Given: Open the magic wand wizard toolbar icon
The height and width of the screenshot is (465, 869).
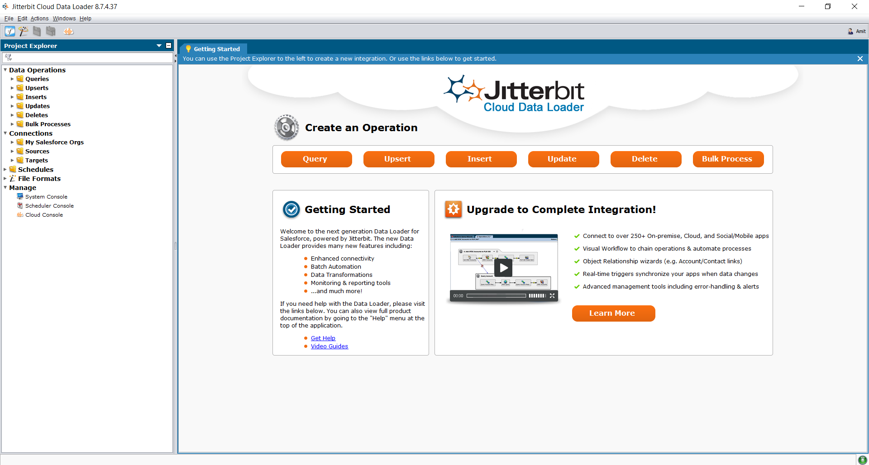Looking at the screenshot, I should pos(24,31).
